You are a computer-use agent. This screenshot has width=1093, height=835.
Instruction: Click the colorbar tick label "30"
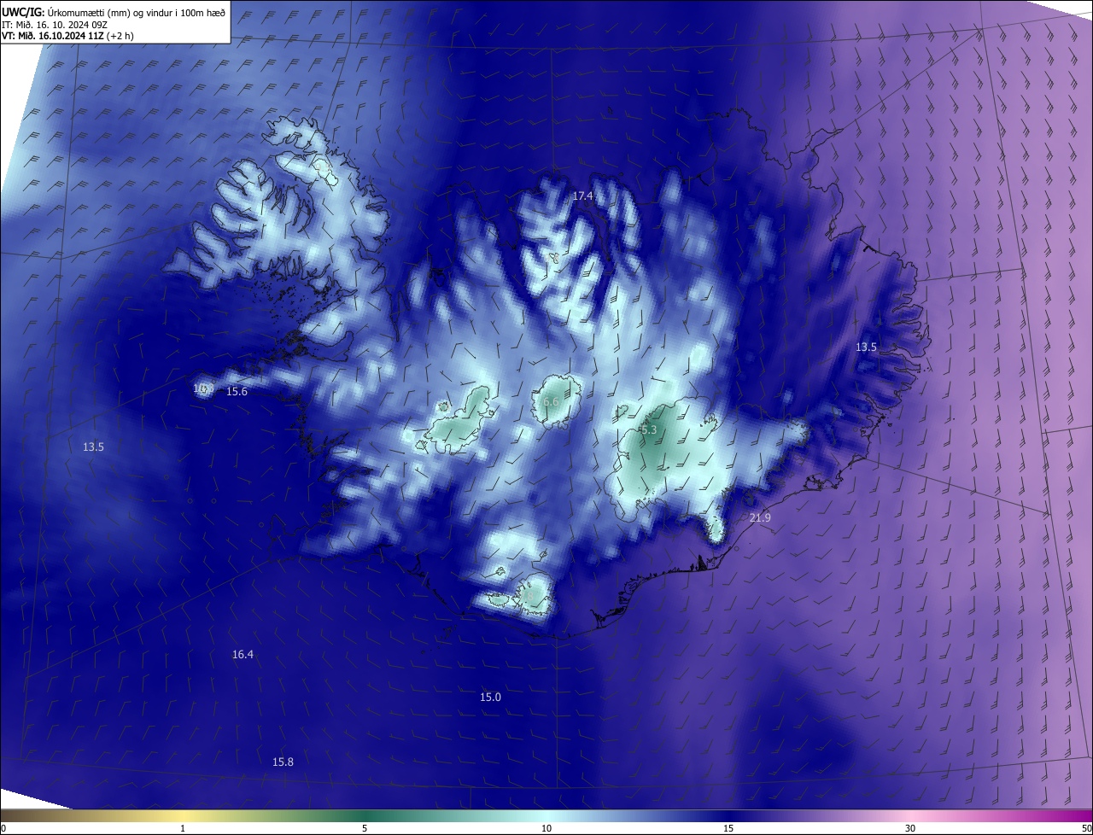coord(910,828)
